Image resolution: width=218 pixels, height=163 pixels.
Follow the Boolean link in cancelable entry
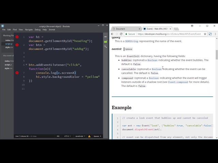coord(157,69)
